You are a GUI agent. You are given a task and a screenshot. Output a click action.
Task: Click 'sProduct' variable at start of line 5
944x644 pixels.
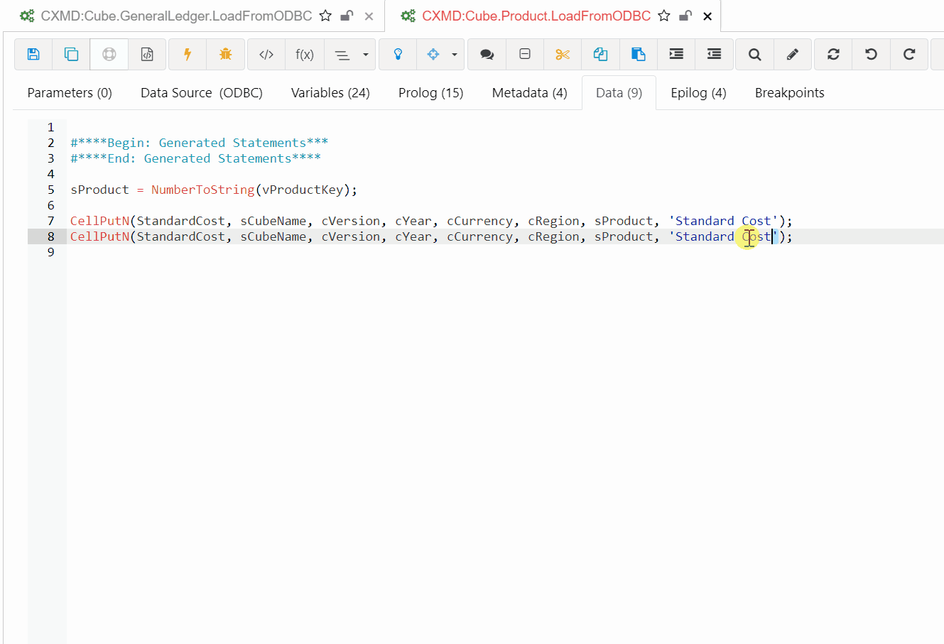tap(99, 190)
